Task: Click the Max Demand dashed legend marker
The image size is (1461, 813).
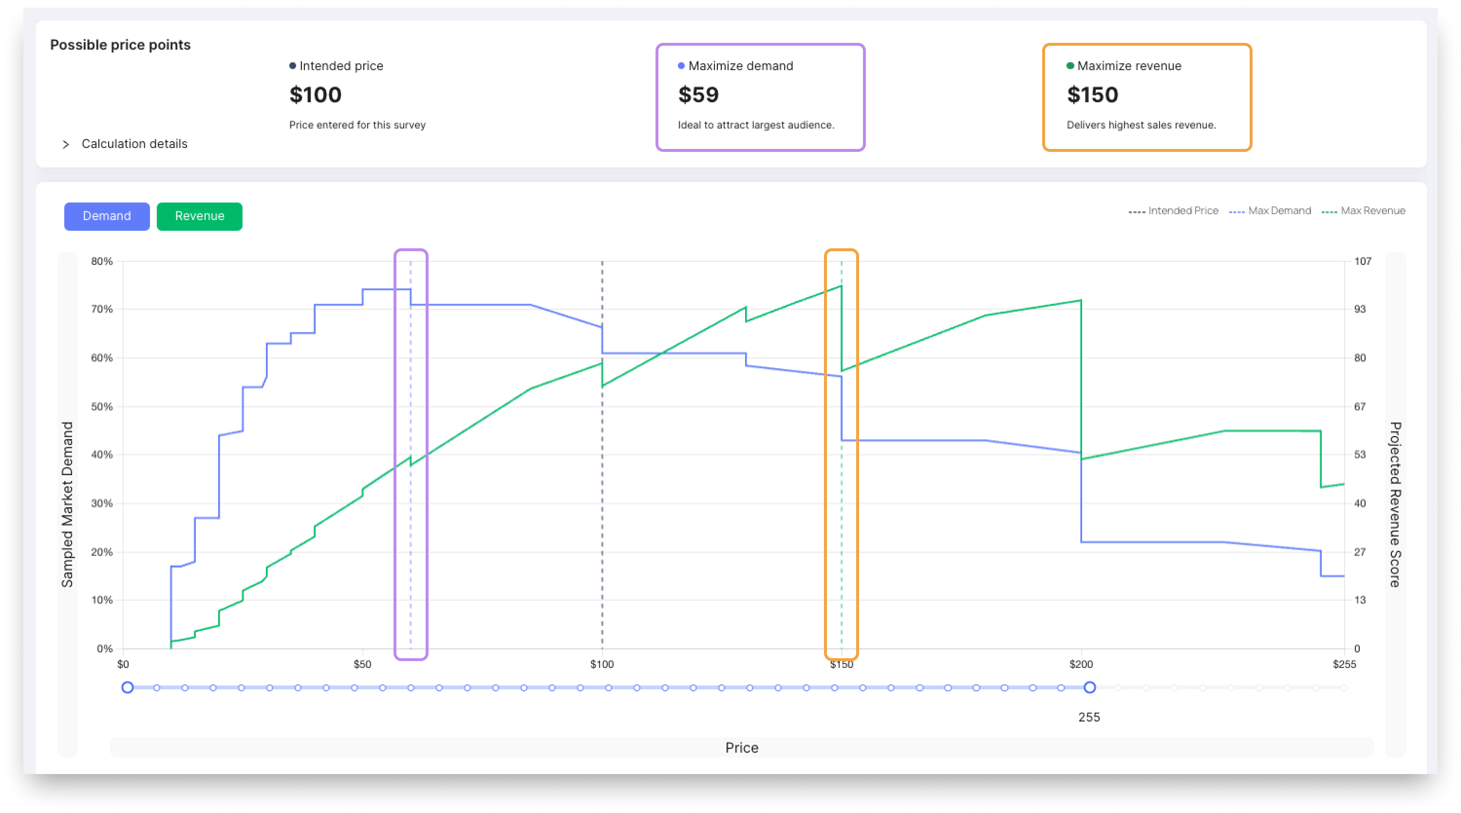Action: 1236,211
